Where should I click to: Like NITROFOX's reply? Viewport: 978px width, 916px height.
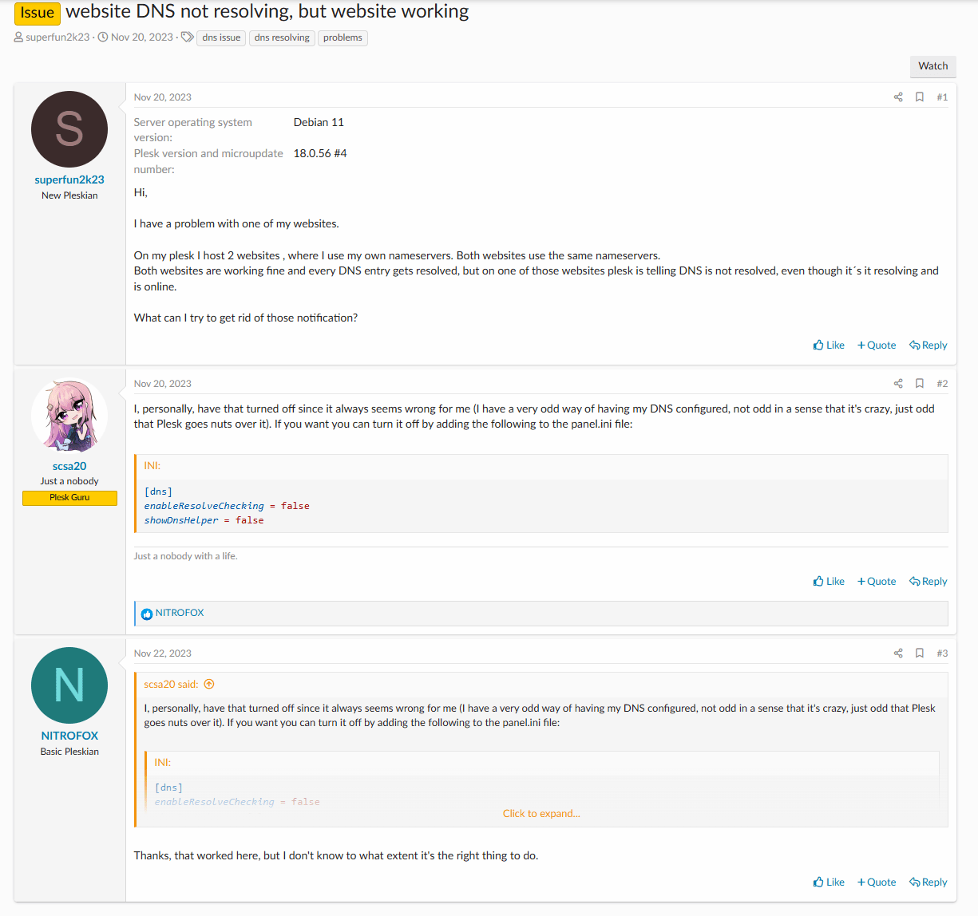coord(829,882)
